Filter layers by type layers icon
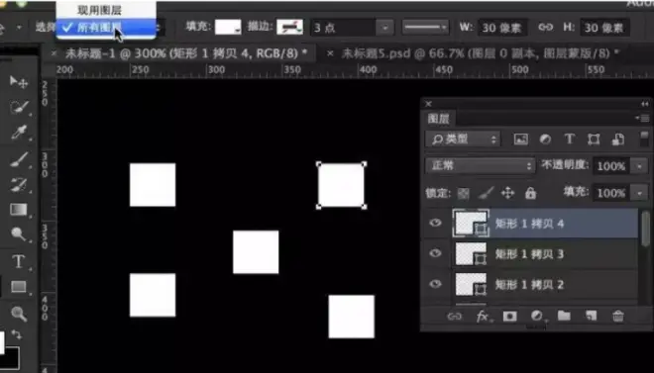The width and height of the screenshot is (654, 373). [x=570, y=140]
